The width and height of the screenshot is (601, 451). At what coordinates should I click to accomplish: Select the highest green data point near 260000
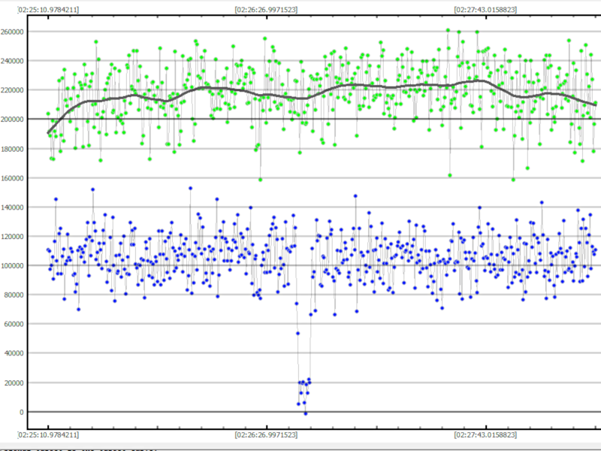(x=448, y=31)
